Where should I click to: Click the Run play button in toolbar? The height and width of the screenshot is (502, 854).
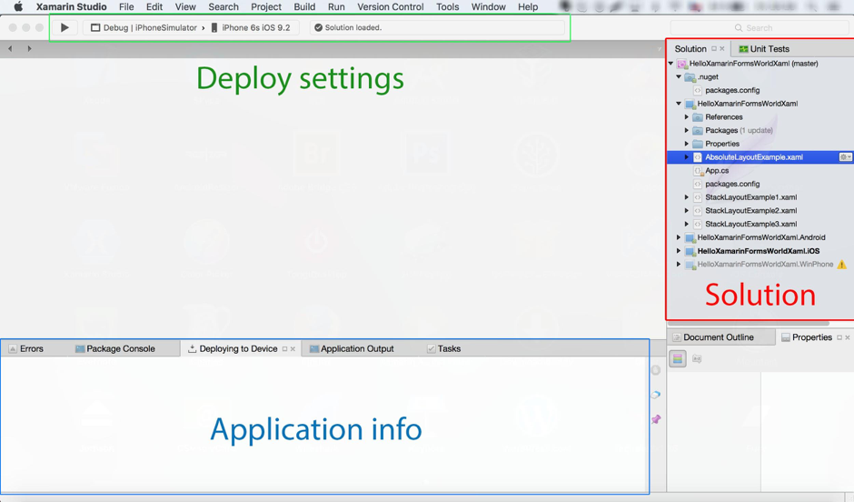(65, 27)
